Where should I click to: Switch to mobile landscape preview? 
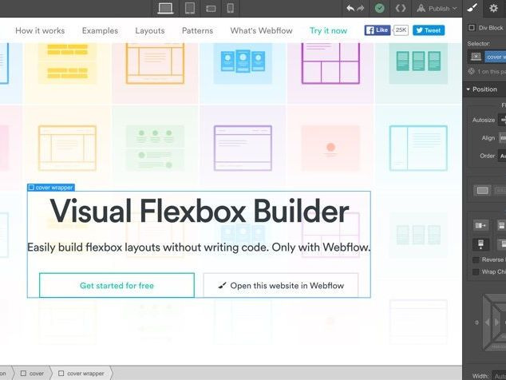(x=211, y=9)
